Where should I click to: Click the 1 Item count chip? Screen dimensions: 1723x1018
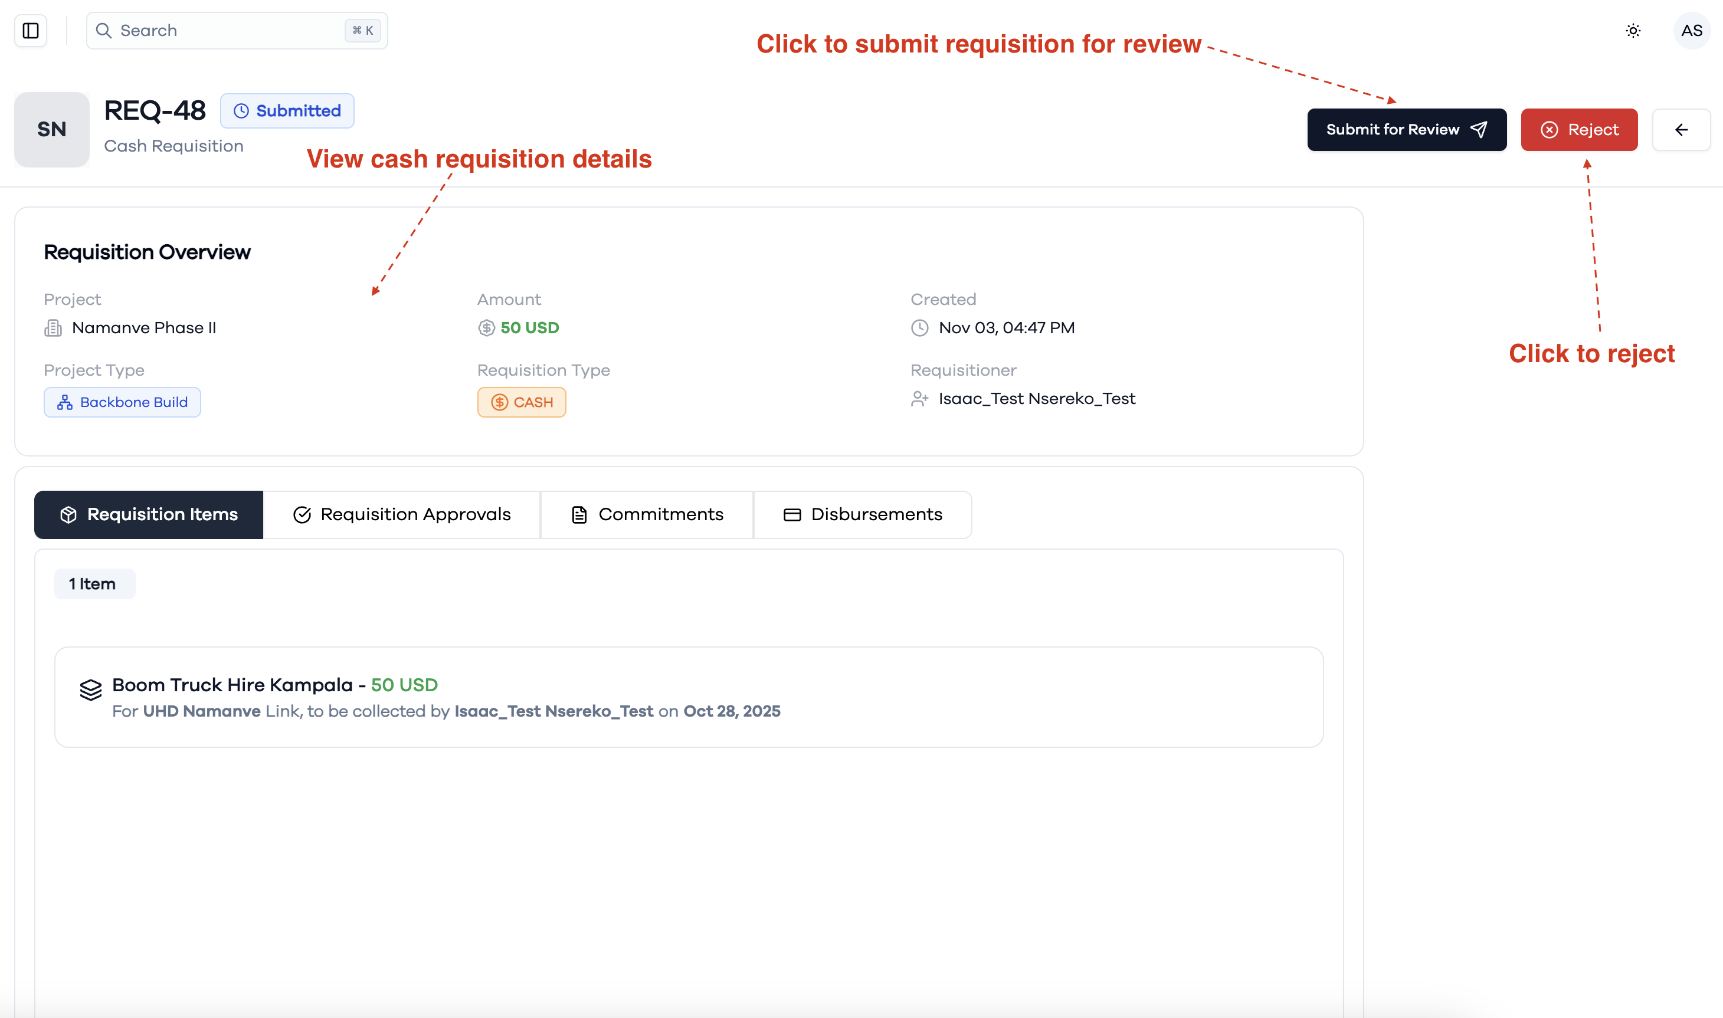click(x=94, y=584)
